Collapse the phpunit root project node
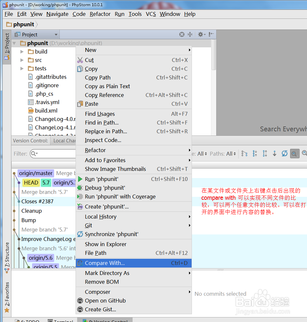This screenshot has width=307, height=322. pyautogui.click(x=14, y=43)
